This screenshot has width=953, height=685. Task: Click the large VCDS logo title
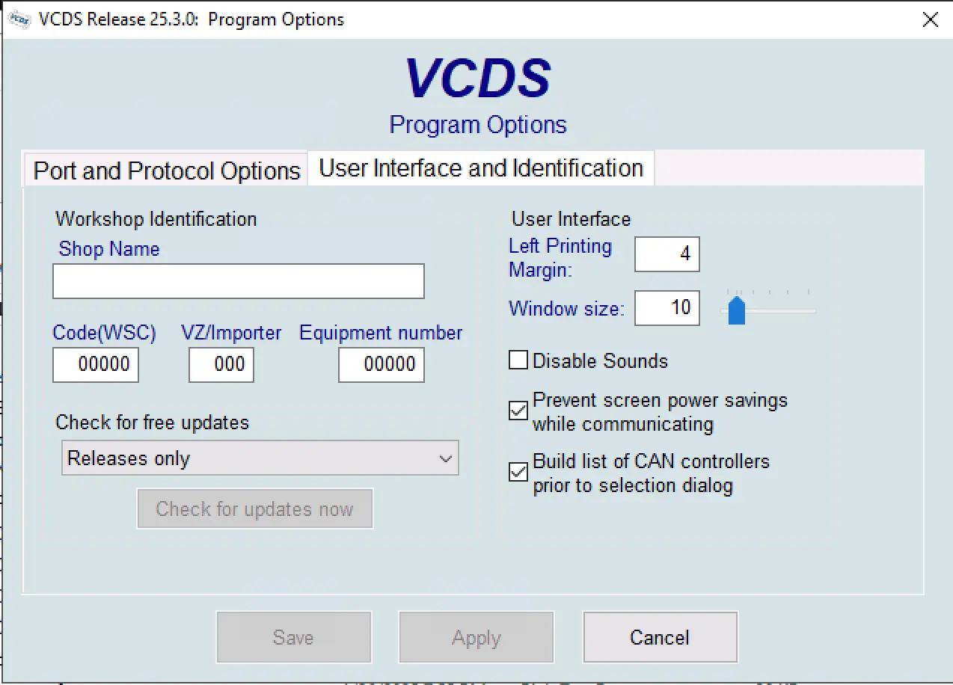click(478, 79)
